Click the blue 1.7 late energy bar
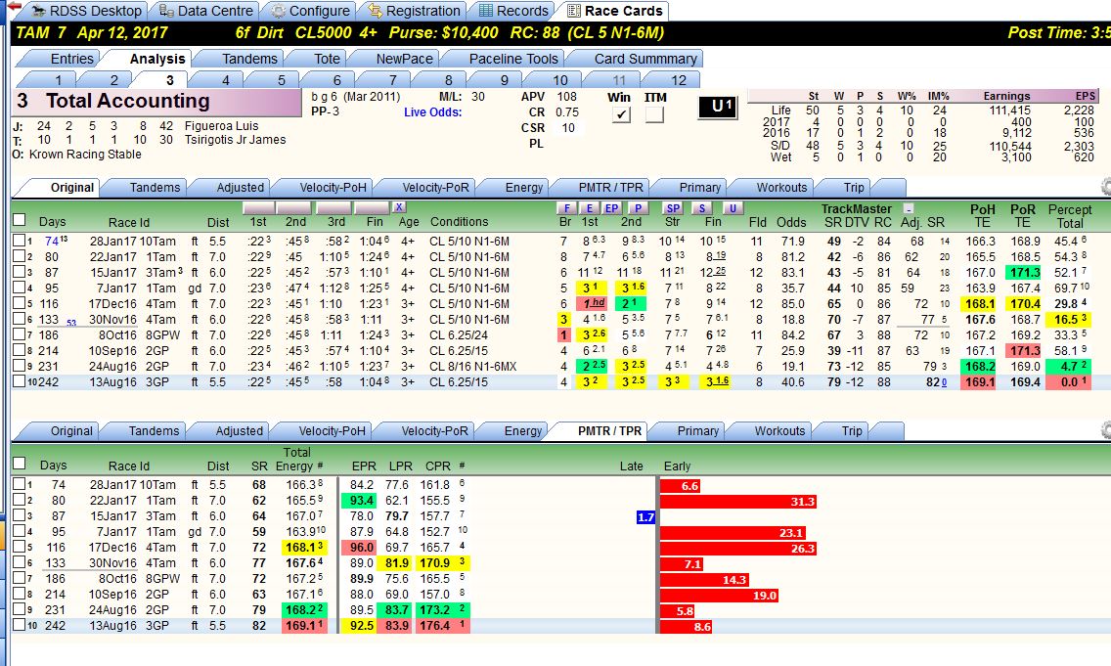The width and height of the screenshot is (1111, 666). [x=645, y=517]
